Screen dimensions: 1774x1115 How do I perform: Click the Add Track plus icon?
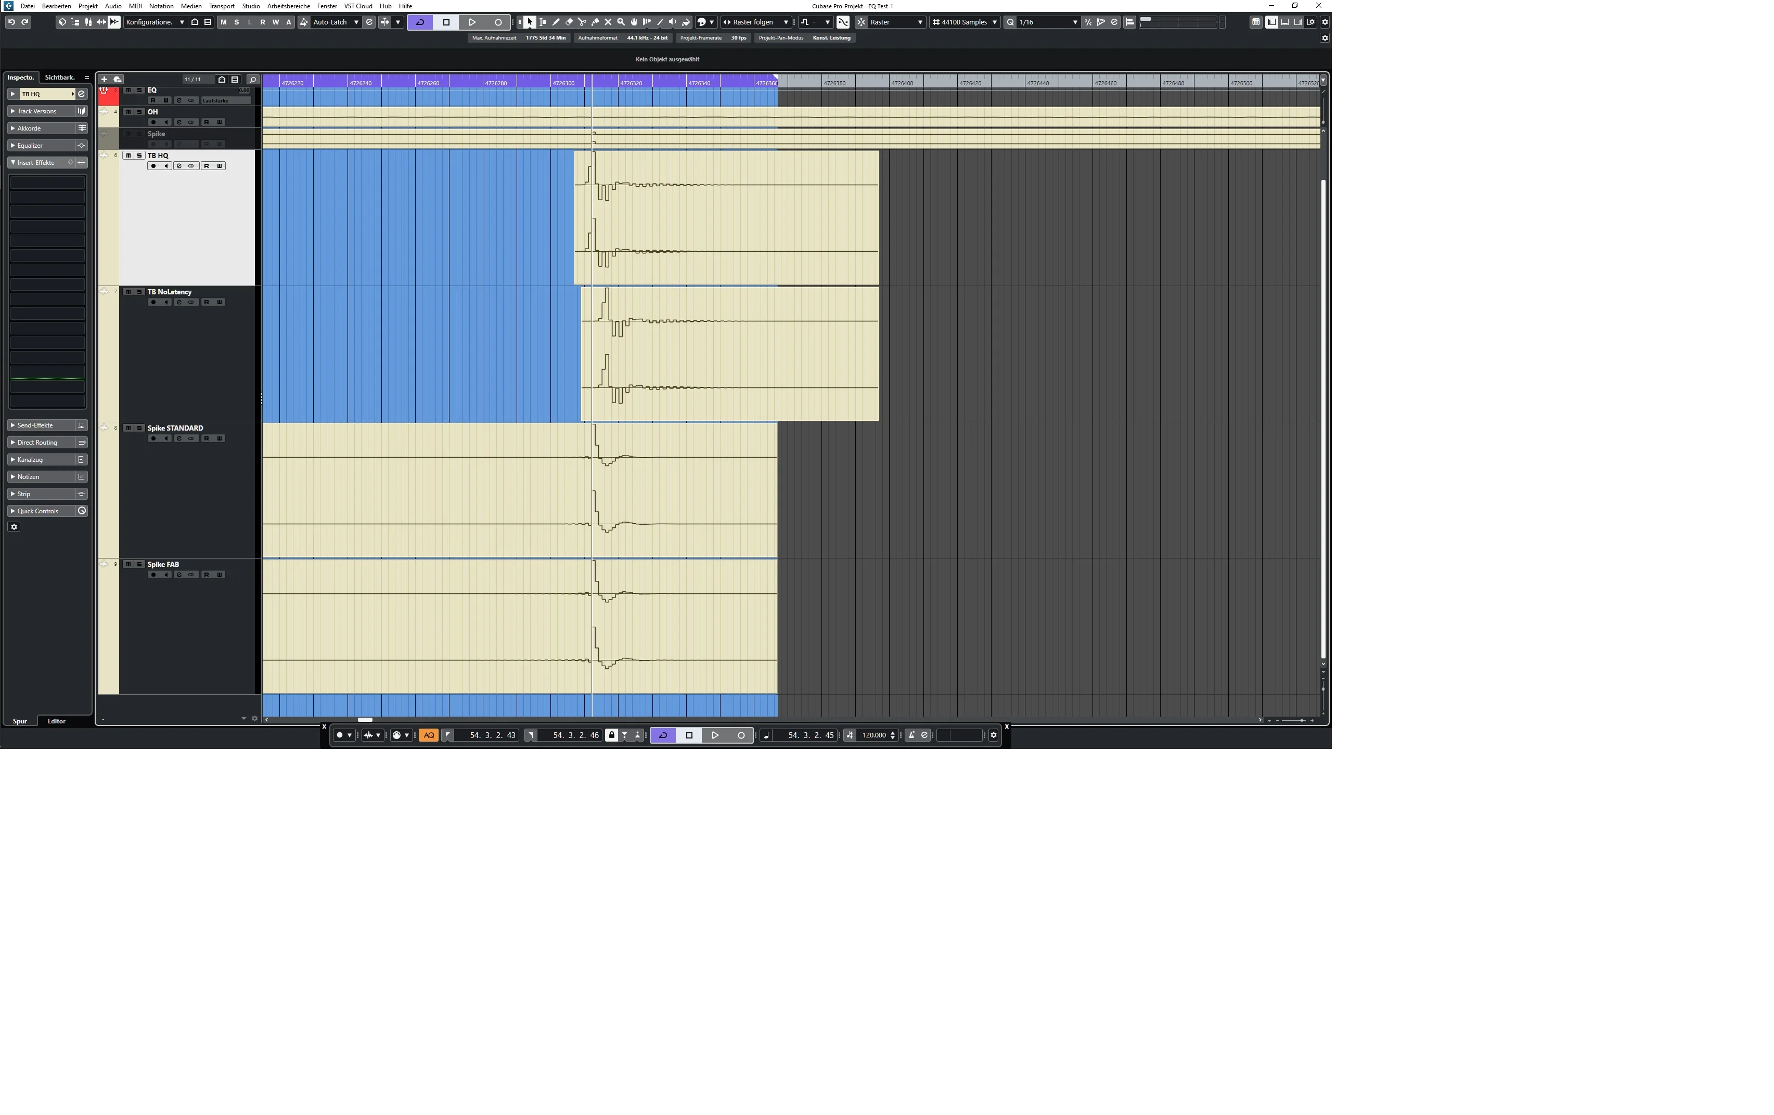coord(104,80)
